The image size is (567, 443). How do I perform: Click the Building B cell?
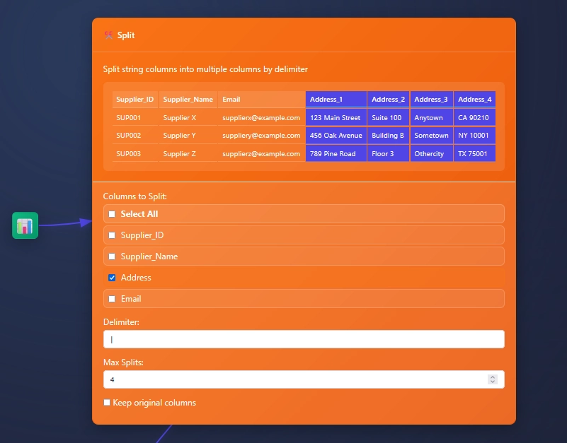click(389, 136)
